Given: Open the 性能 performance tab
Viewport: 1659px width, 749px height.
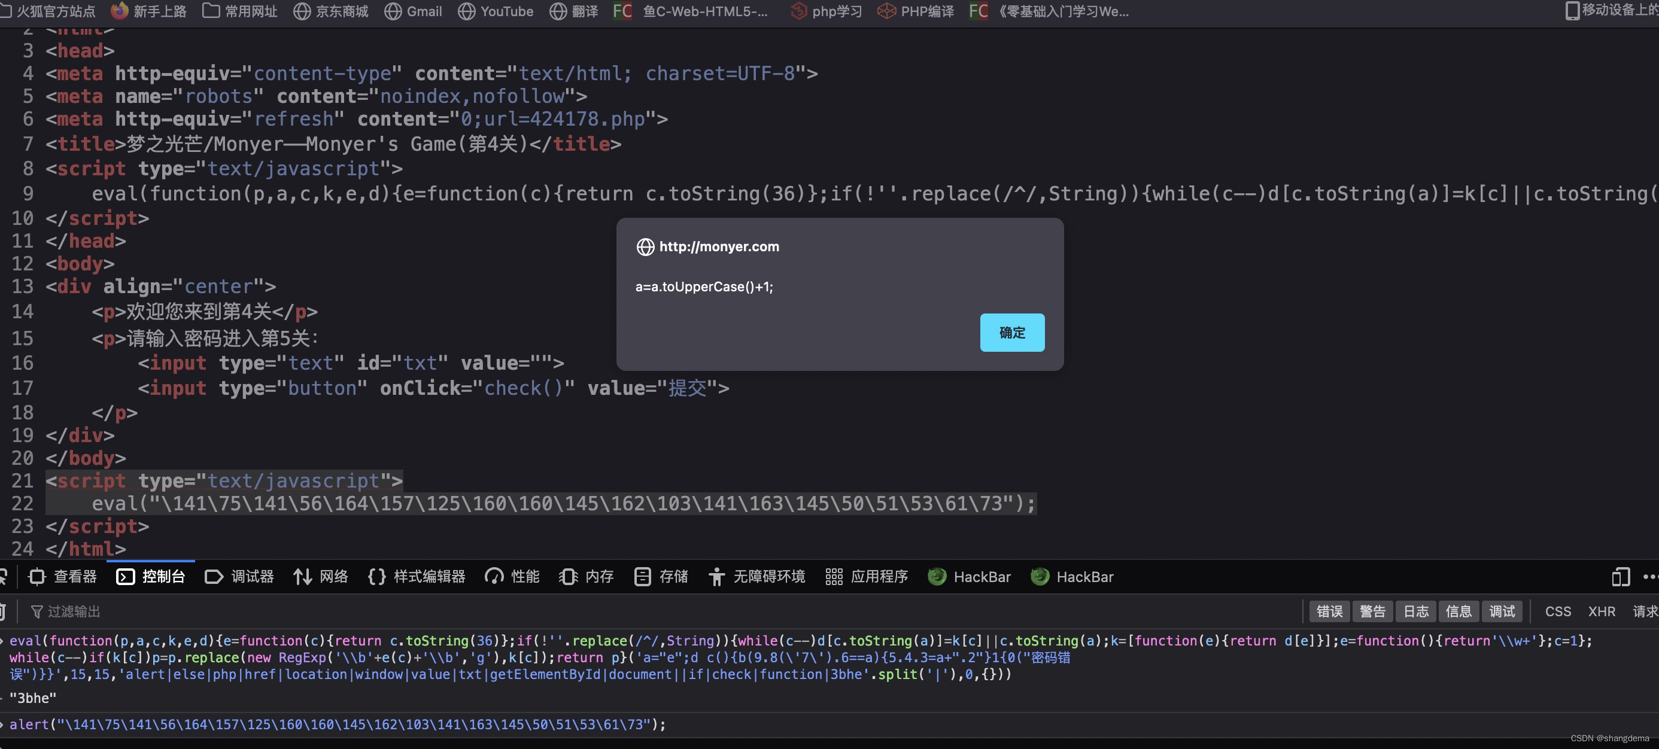Looking at the screenshot, I should 512,576.
